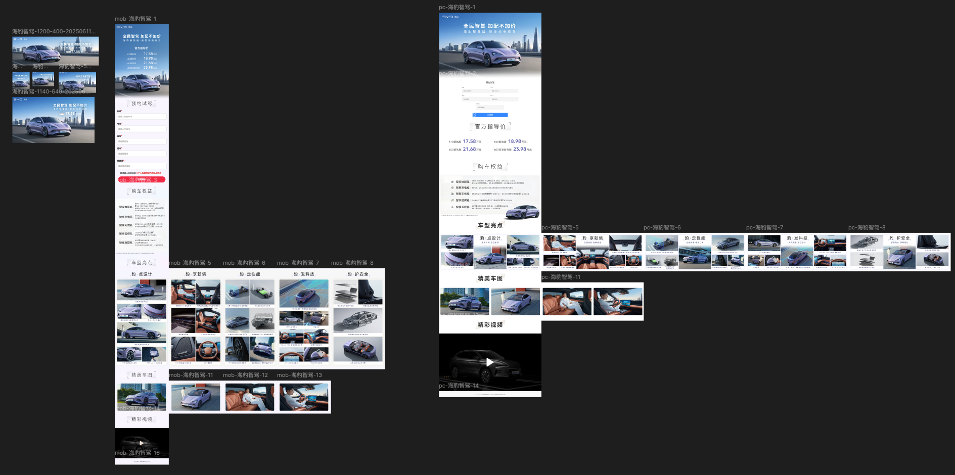Click the car chassis image in mob-海豹智驾-8

pyautogui.click(x=358, y=321)
